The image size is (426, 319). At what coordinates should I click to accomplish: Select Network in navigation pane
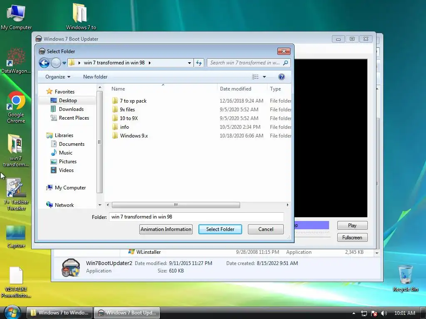(64, 205)
